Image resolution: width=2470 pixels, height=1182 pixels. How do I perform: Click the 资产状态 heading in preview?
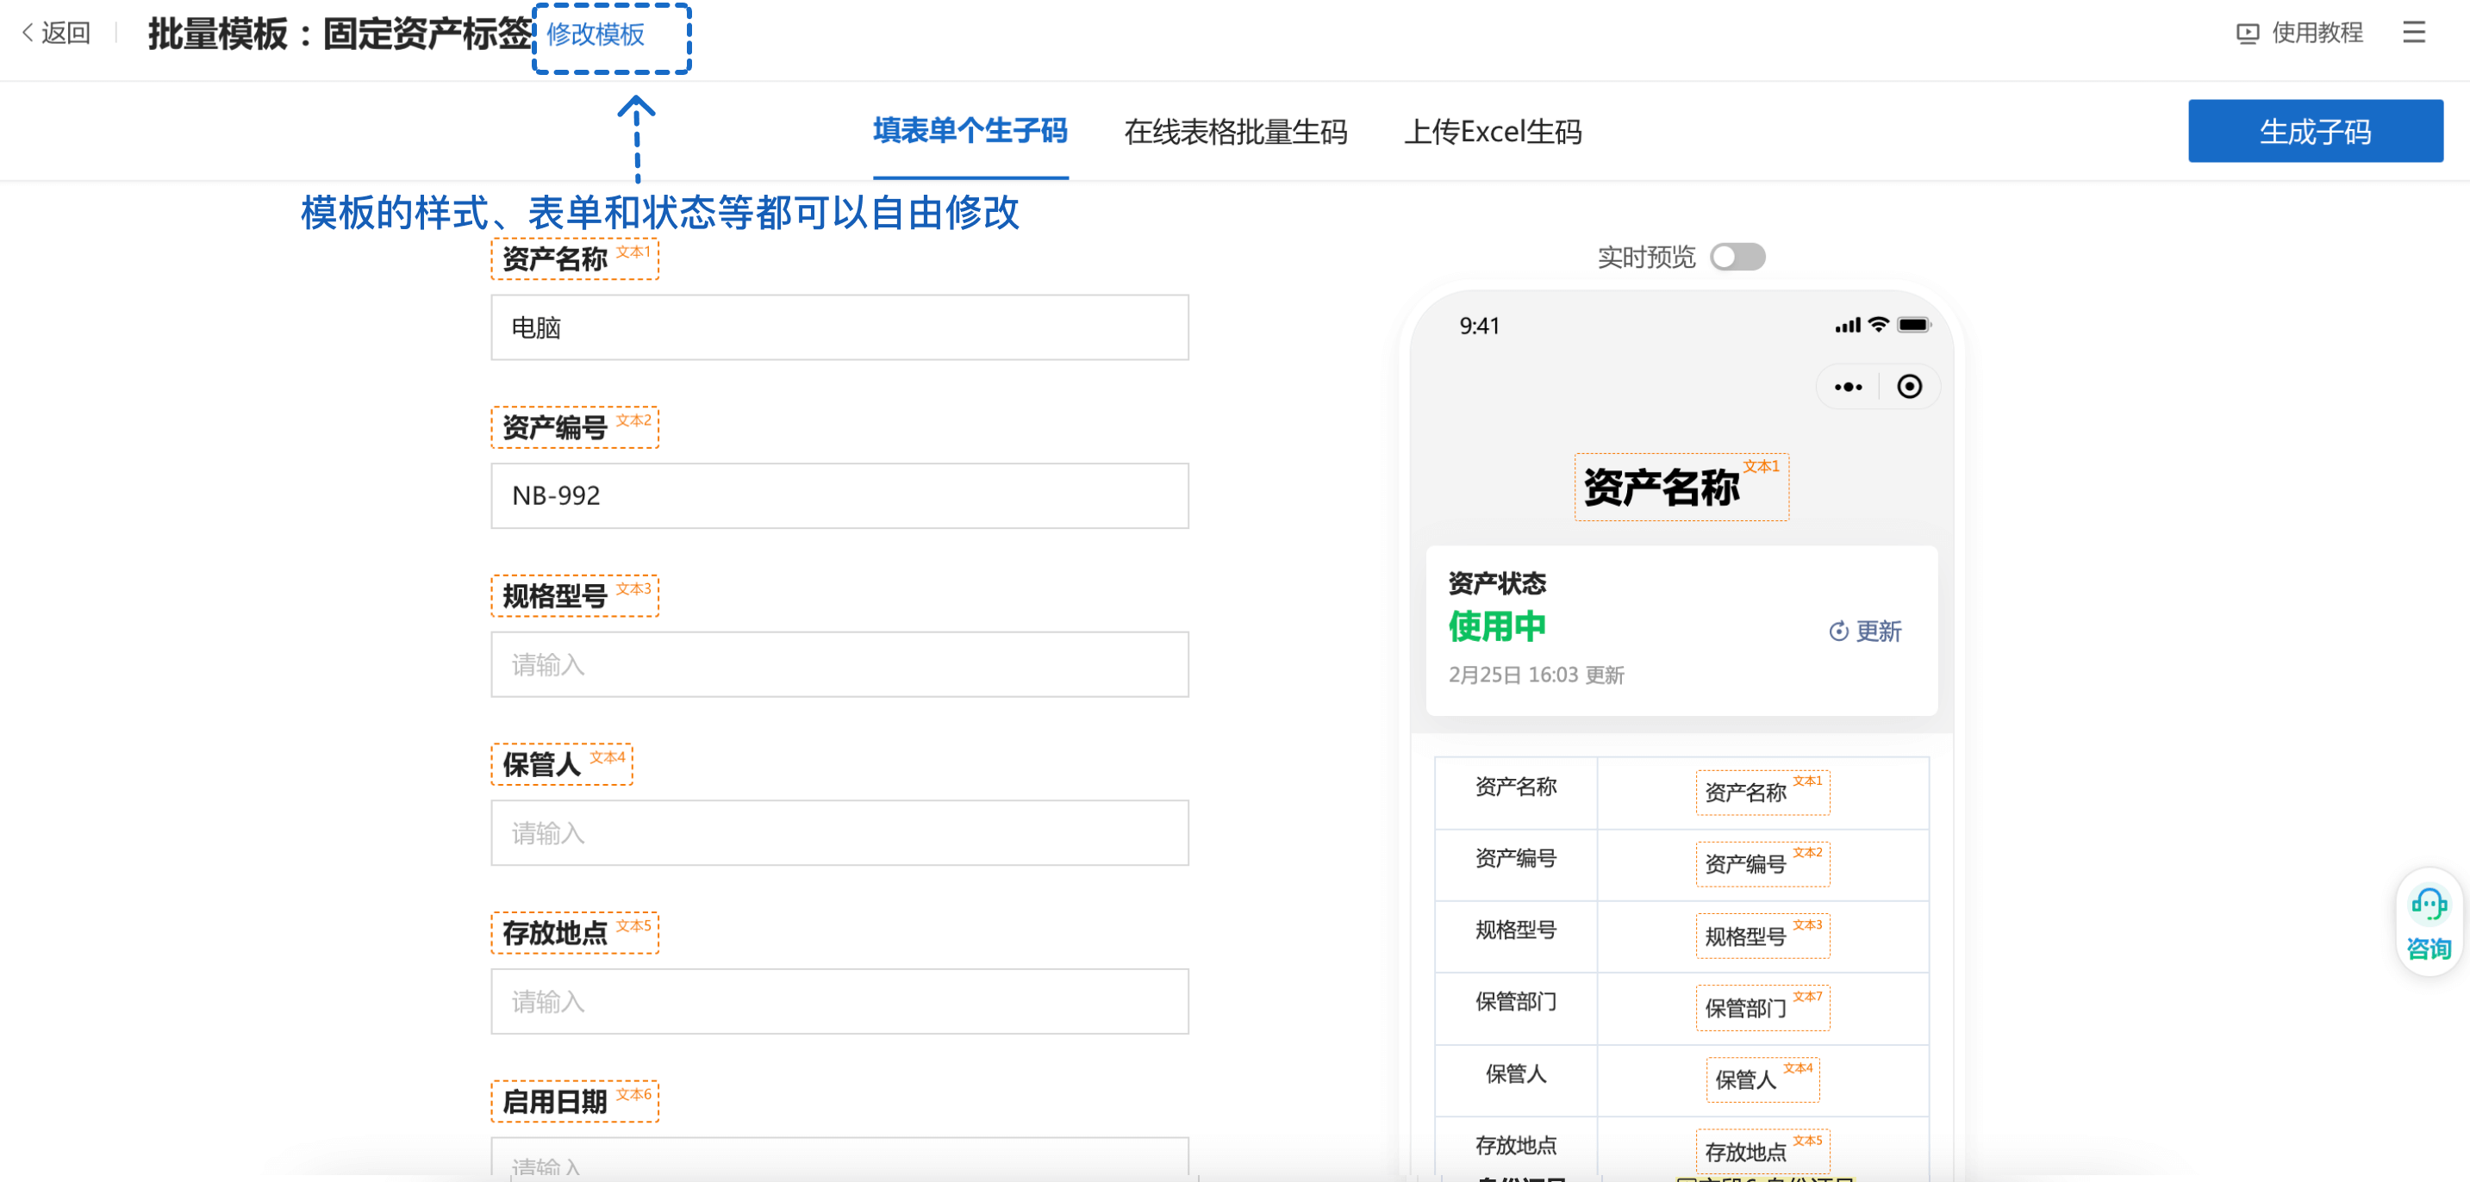(1497, 583)
